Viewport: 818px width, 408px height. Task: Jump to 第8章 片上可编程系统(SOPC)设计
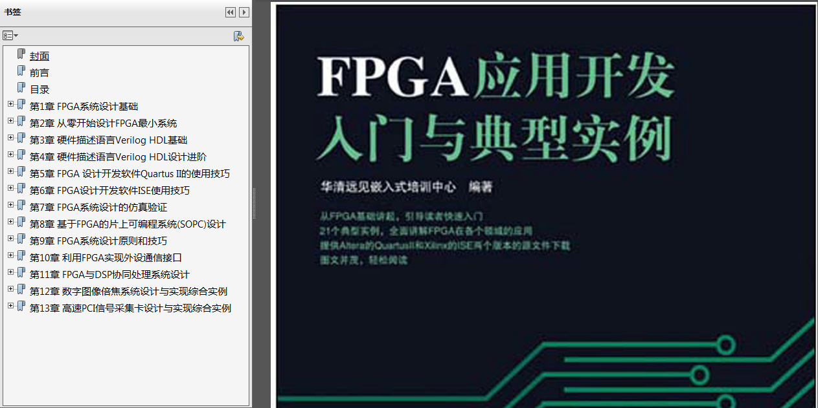tap(128, 224)
